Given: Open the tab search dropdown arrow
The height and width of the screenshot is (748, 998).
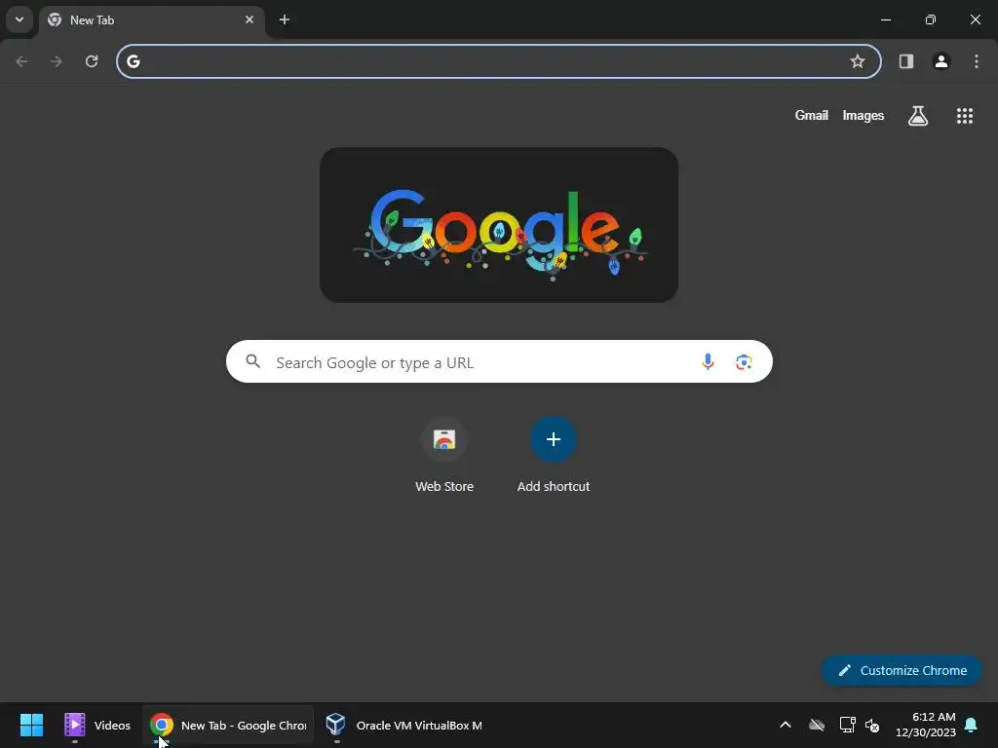Looking at the screenshot, I should tap(19, 19).
